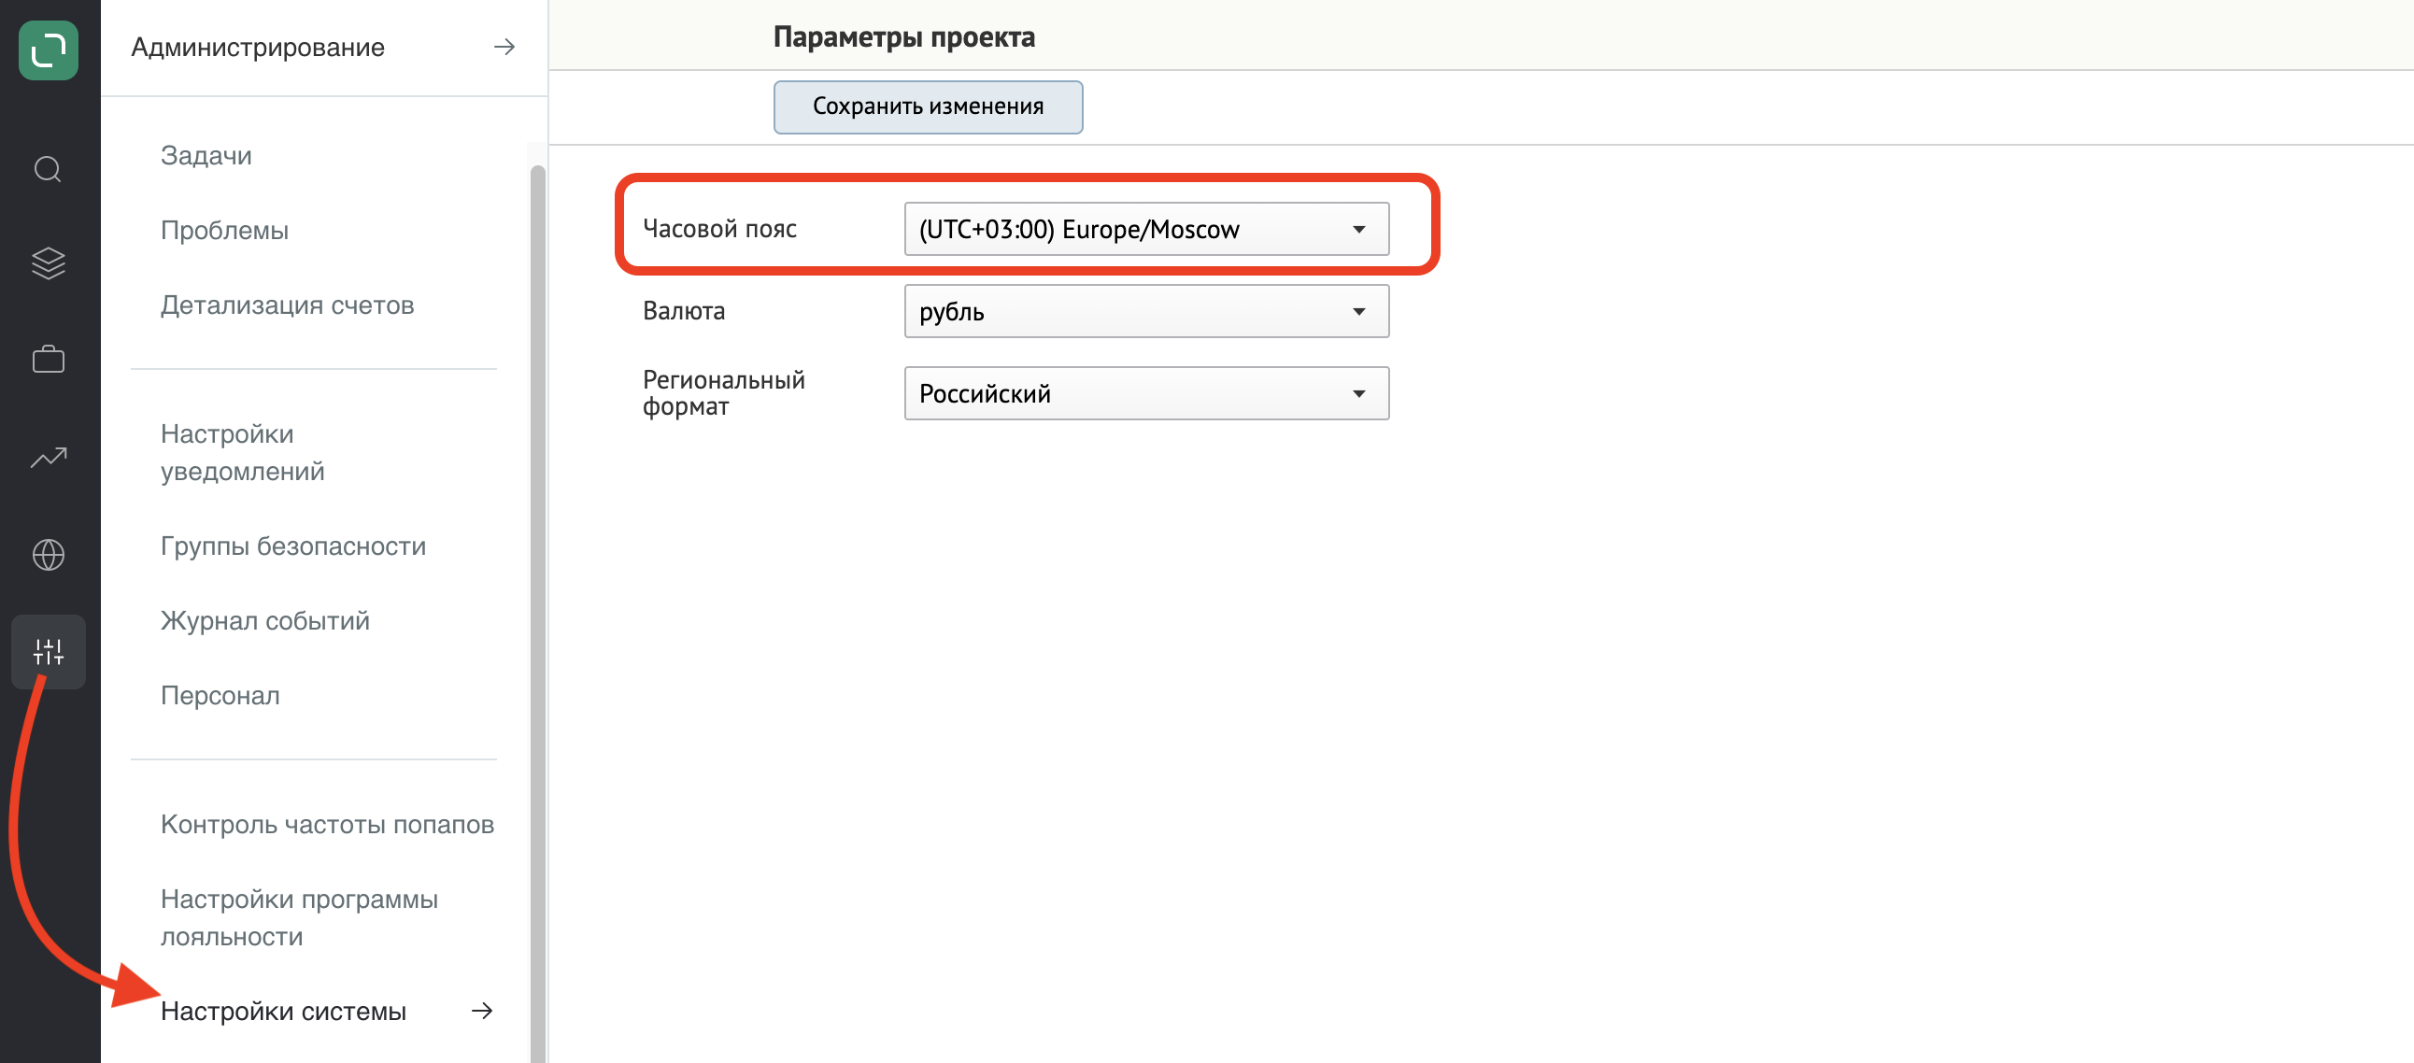
Task: Click arrow next to Администрирование header
Action: click(504, 47)
